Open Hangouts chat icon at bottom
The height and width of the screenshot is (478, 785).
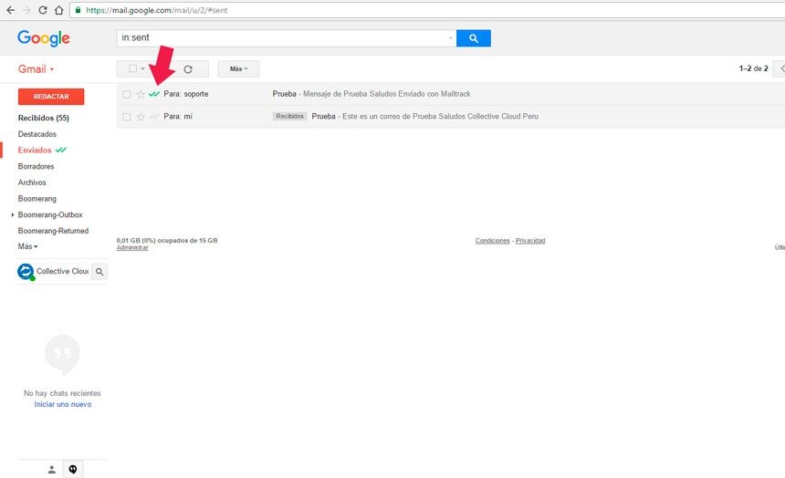click(73, 470)
